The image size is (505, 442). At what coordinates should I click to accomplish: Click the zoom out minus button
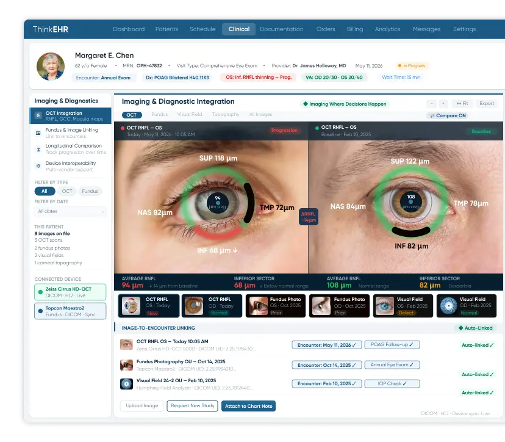[x=432, y=104]
